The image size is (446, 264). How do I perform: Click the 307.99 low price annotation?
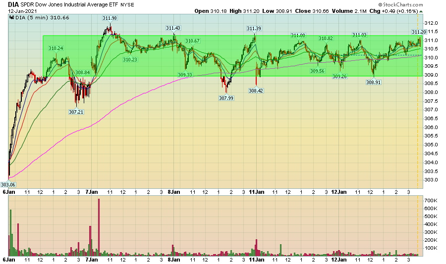point(226,98)
